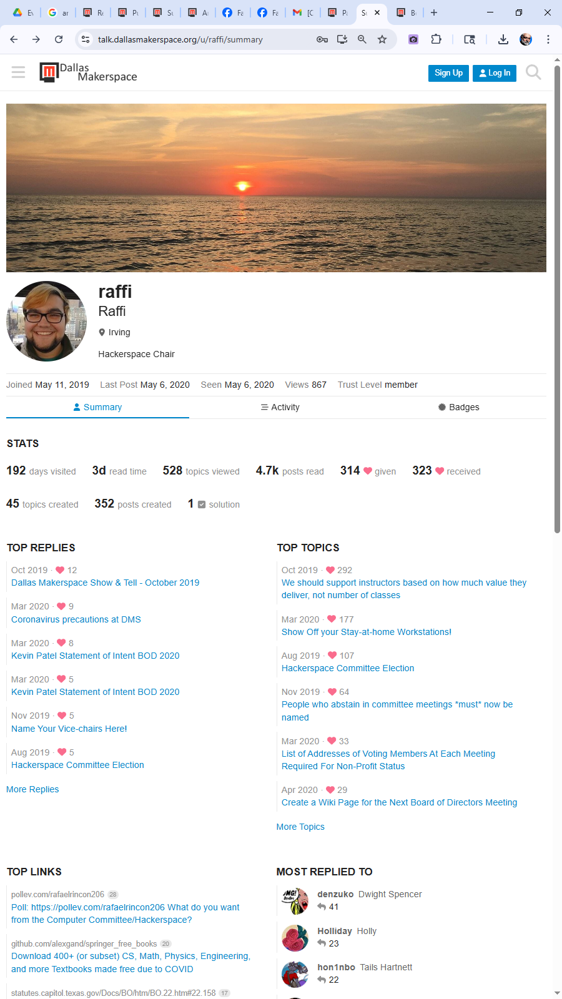Click the Log In button
Image resolution: width=562 pixels, height=999 pixels.
click(x=495, y=73)
